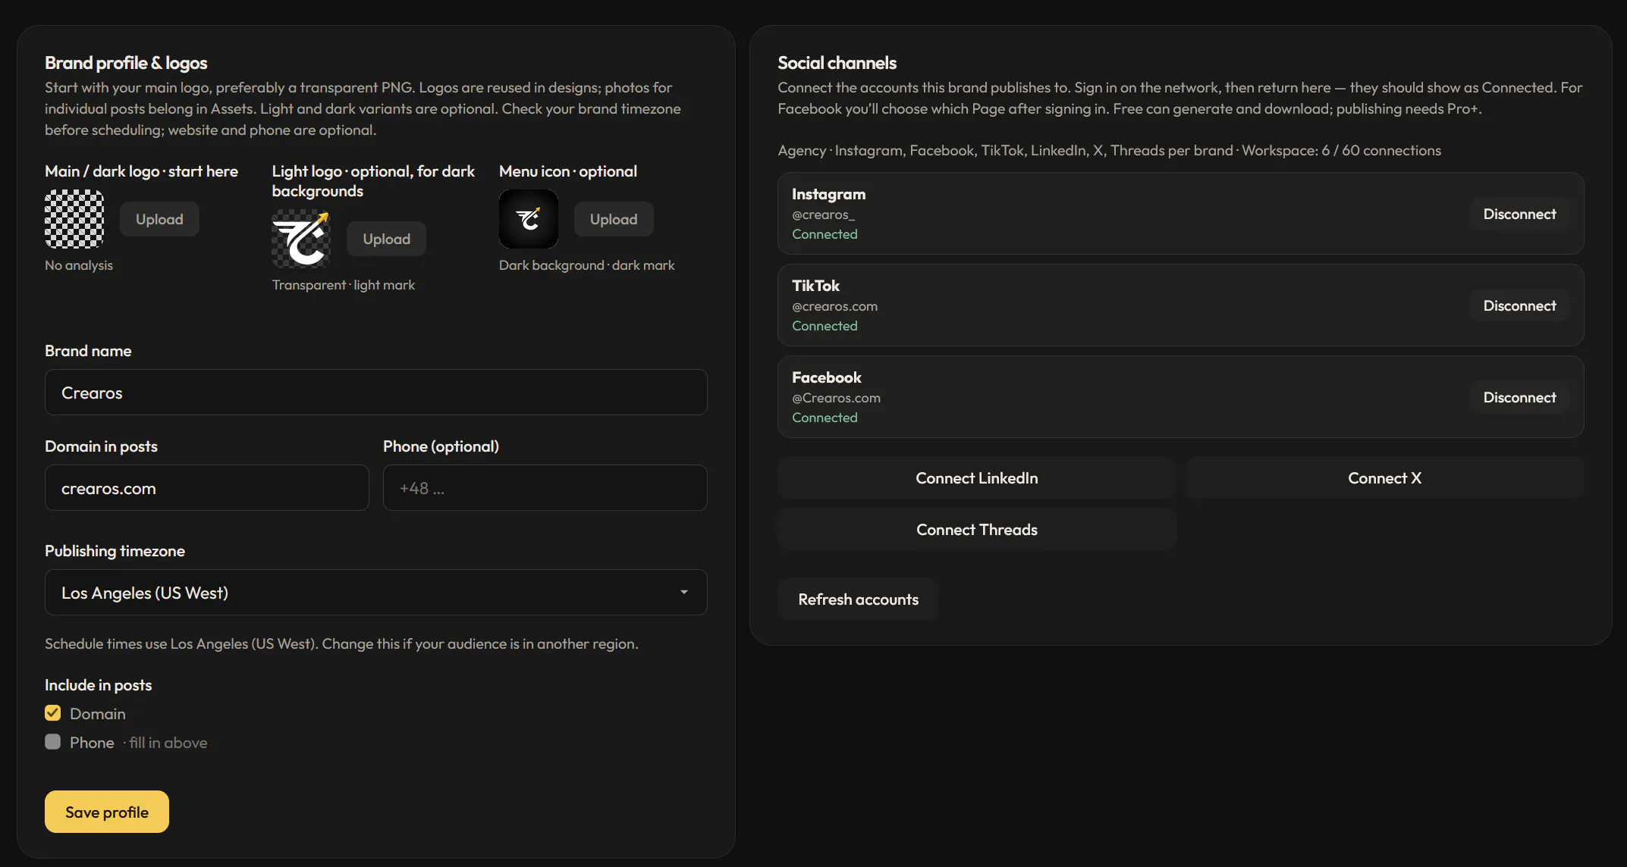Open the Publishing timezone dropdown
1627x867 pixels.
[x=376, y=593]
